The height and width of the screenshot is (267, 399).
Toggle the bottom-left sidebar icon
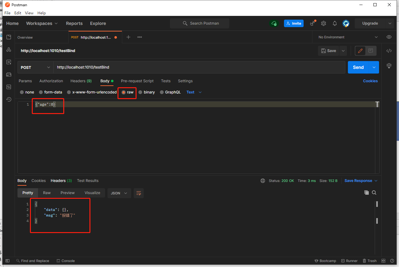(x=7, y=261)
